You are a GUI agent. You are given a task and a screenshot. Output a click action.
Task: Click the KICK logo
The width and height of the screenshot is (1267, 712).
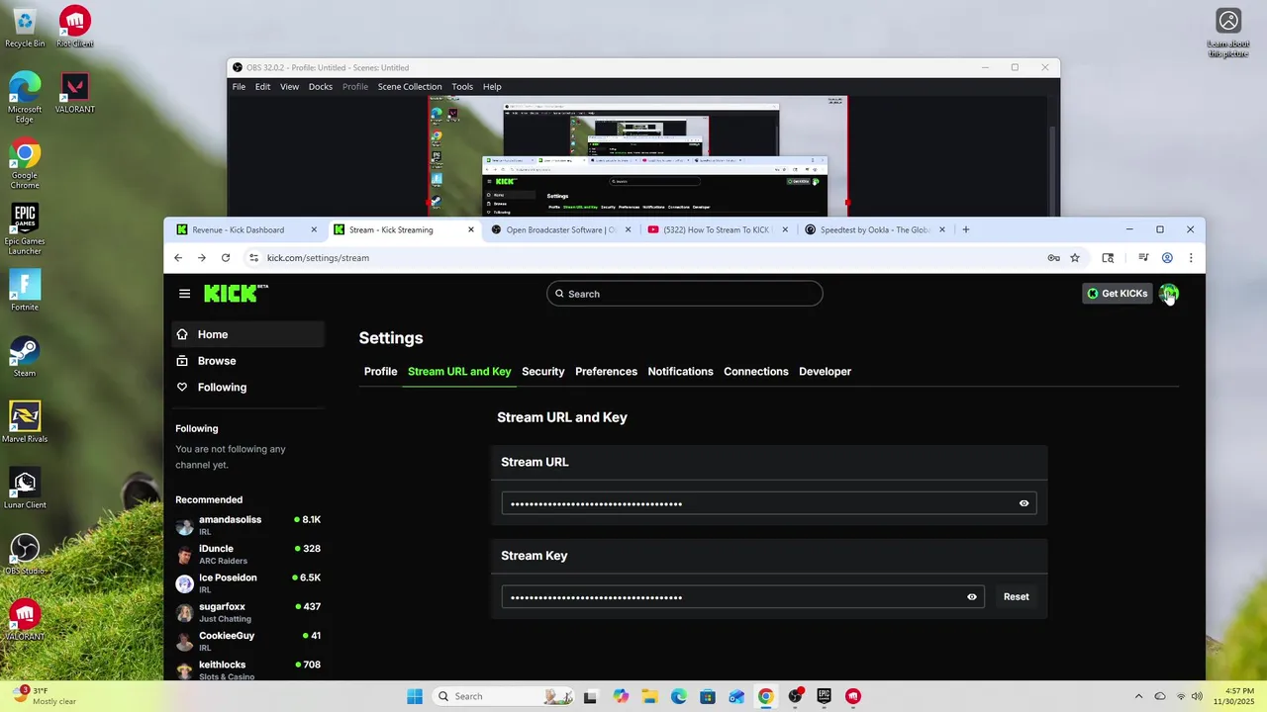pyautogui.click(x=236, y=293)
